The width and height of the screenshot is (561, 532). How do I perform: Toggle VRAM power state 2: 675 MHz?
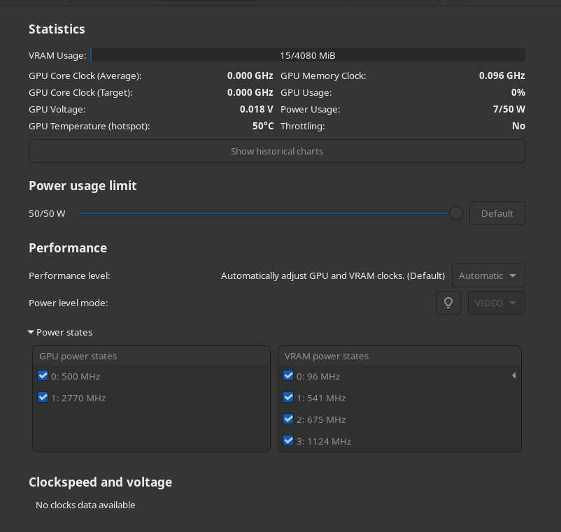(x=288, y=419)
